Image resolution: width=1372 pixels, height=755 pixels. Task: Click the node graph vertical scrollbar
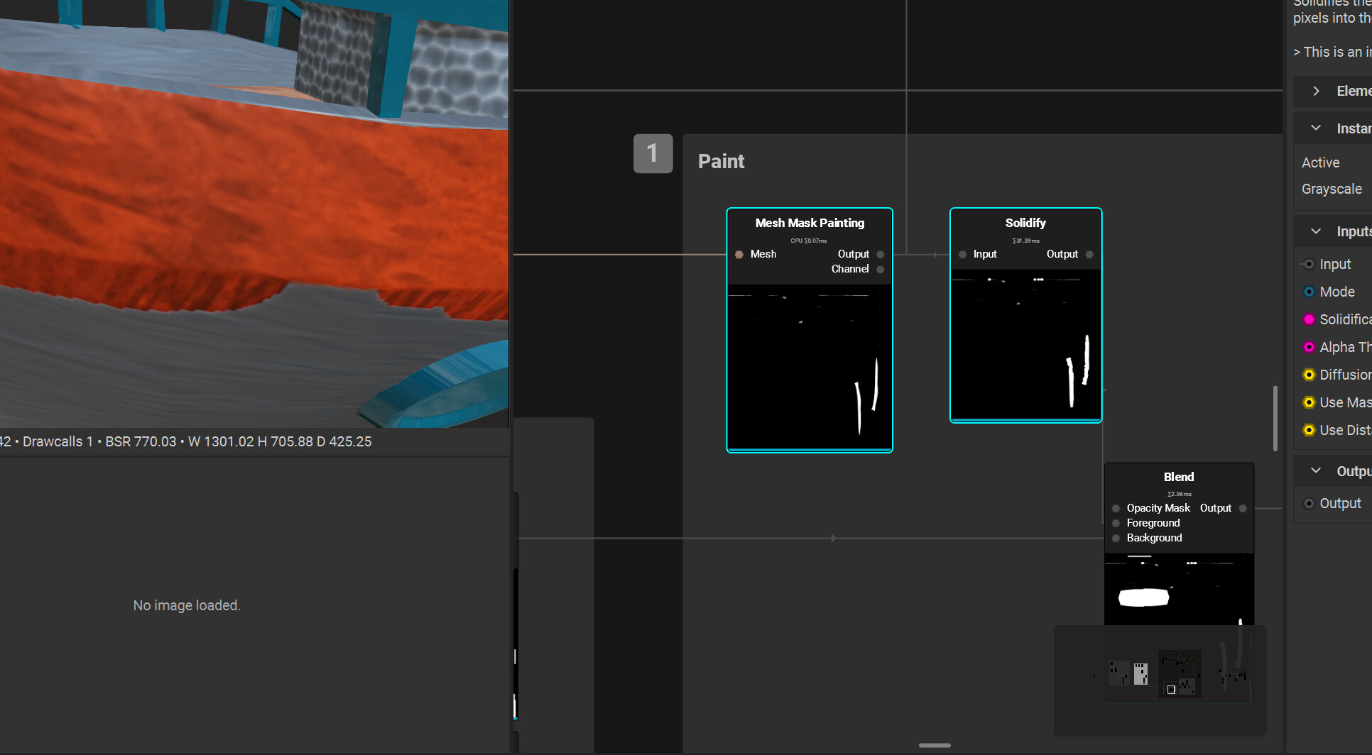click(x=1275, y=419)
